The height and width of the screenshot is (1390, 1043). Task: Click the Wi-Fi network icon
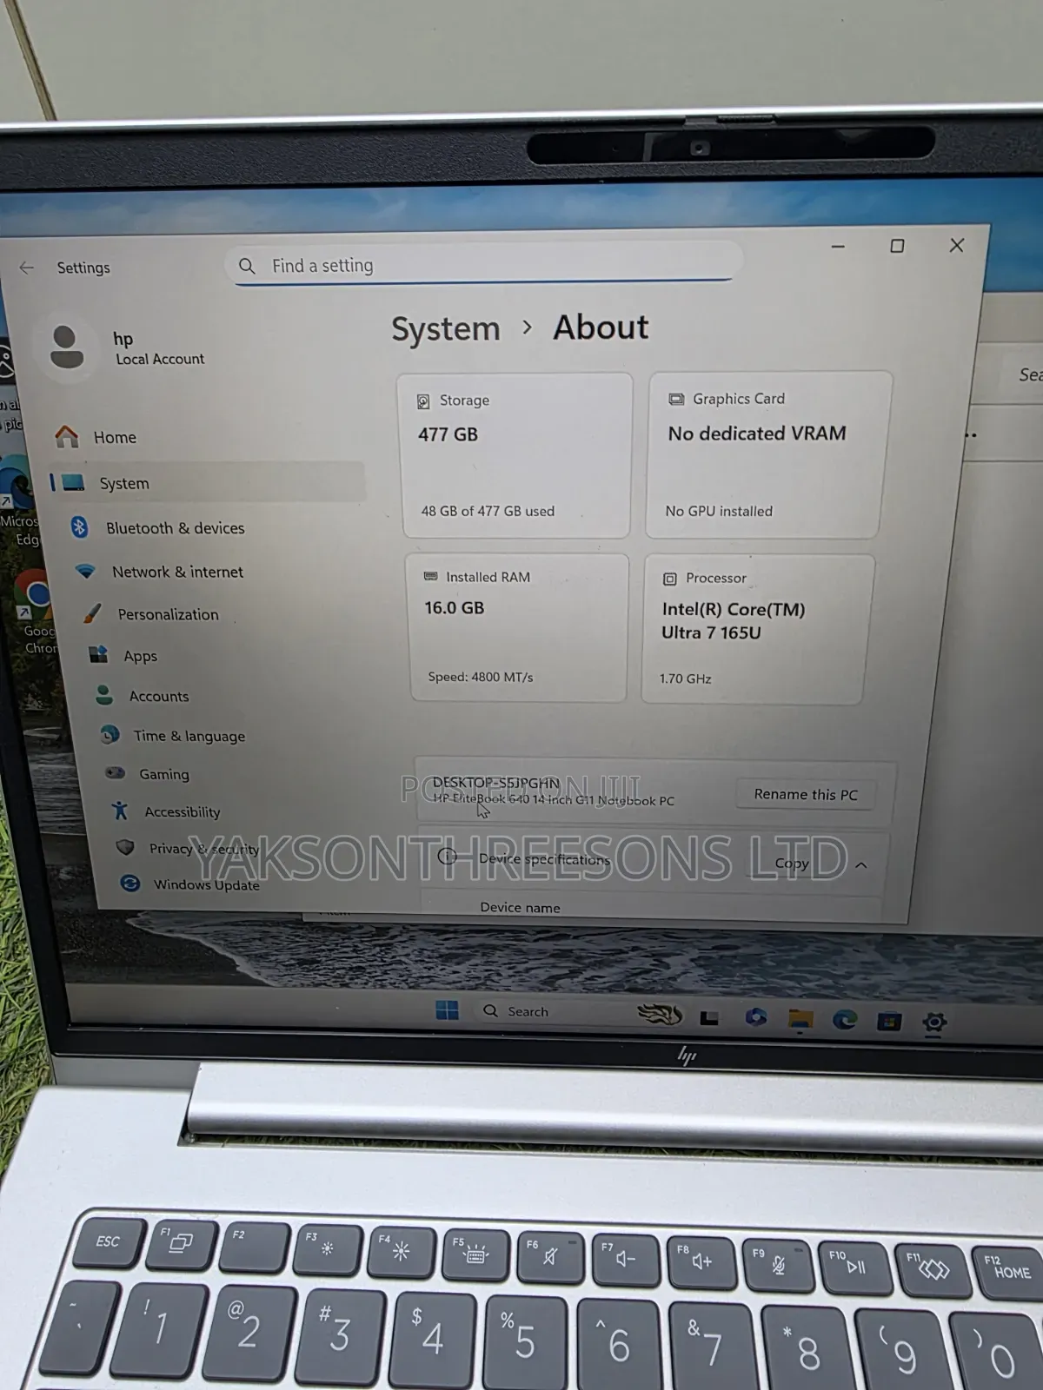coord(85,571)
